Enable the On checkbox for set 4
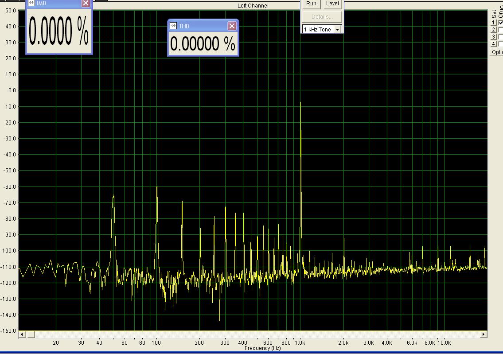Viewport: 503px width, 354px height. [x=501, y=44]
